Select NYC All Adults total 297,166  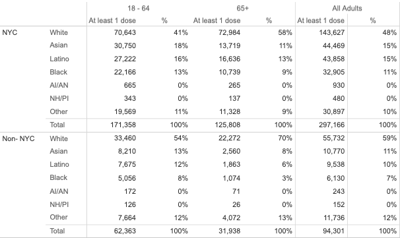[331, 125]
